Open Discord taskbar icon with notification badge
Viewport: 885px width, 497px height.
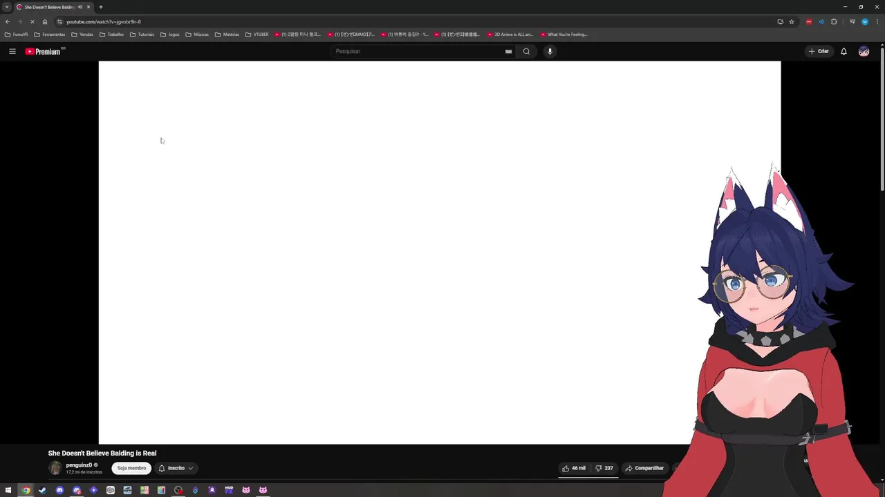76,490
